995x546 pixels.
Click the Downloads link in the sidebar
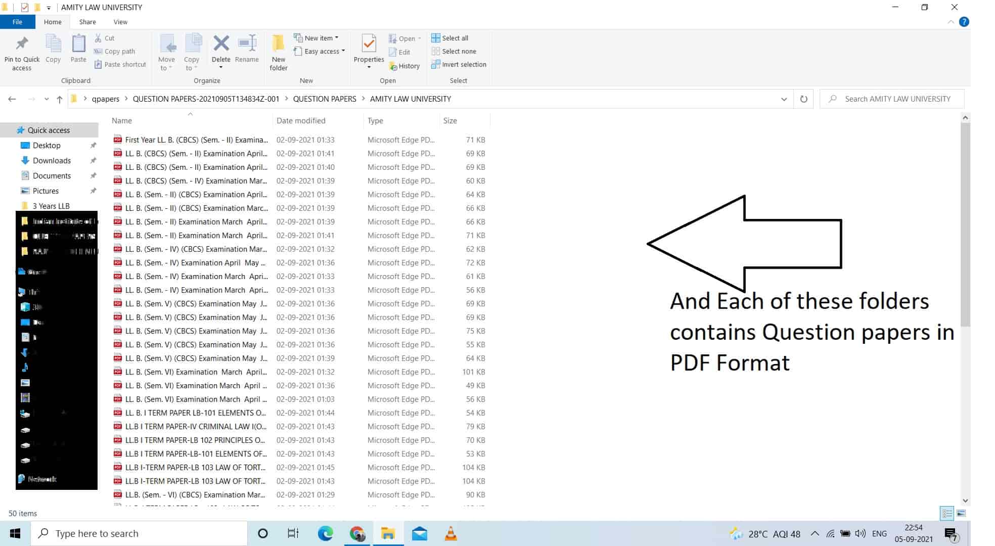[52, 160]
